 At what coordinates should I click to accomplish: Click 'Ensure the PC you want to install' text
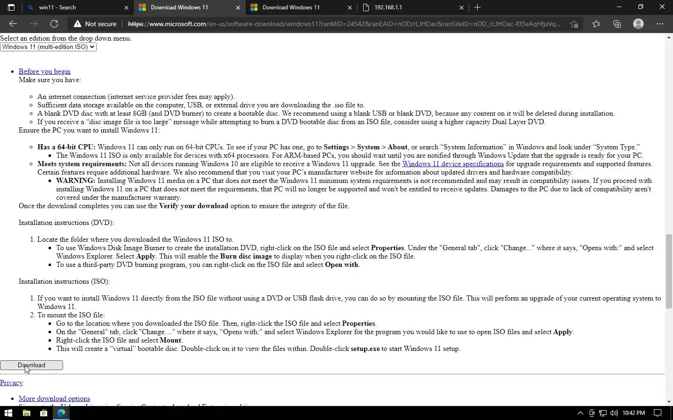pos(89,130)
